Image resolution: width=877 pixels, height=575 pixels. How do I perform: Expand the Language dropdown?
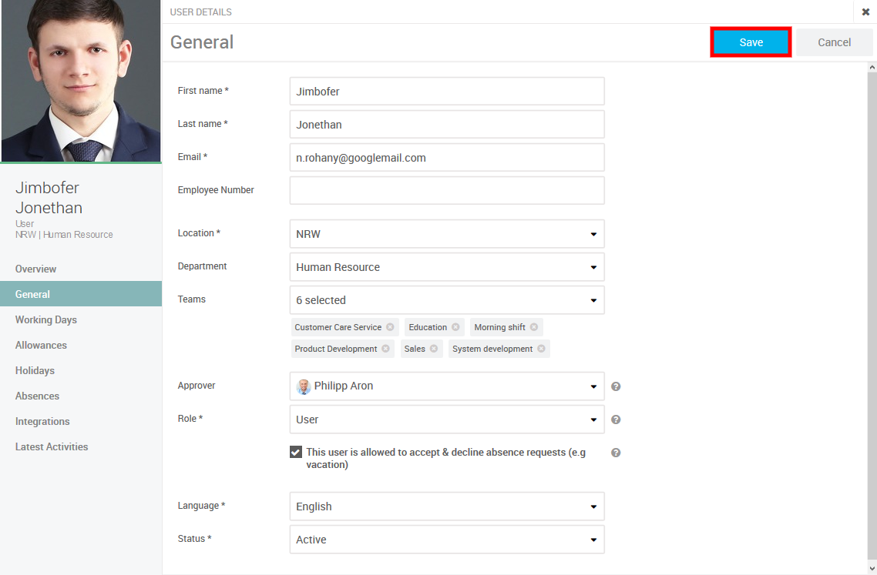(446, 506)
